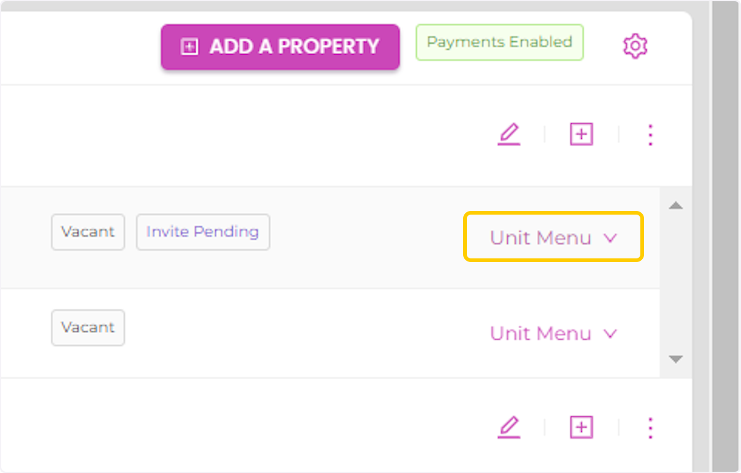
Task: Click the add unit plus icon on top property
Action: click(x=580, y=134)
